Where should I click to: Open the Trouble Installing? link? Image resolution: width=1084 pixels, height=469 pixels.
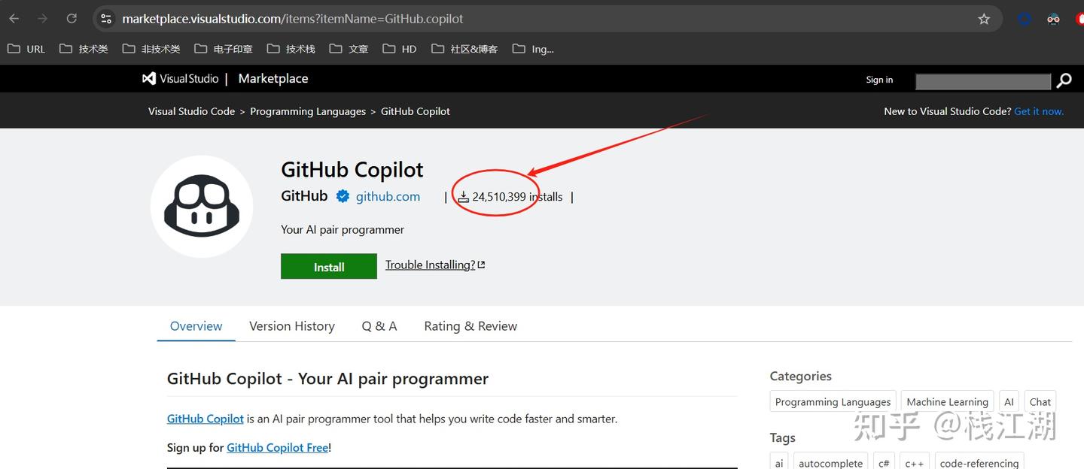coord(429,265)
